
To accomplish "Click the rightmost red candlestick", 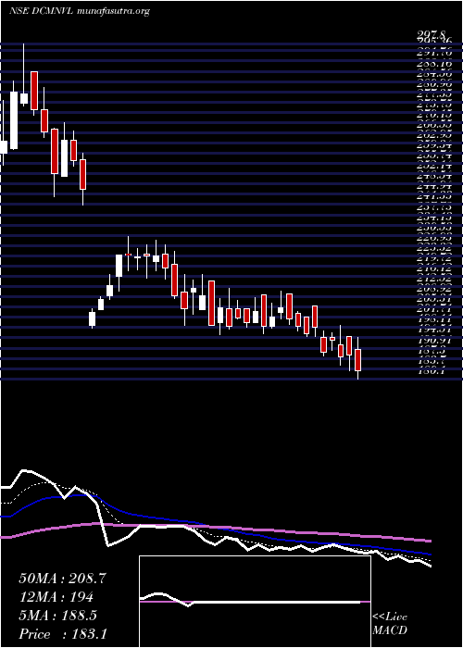I will click(x=358, y=360).
